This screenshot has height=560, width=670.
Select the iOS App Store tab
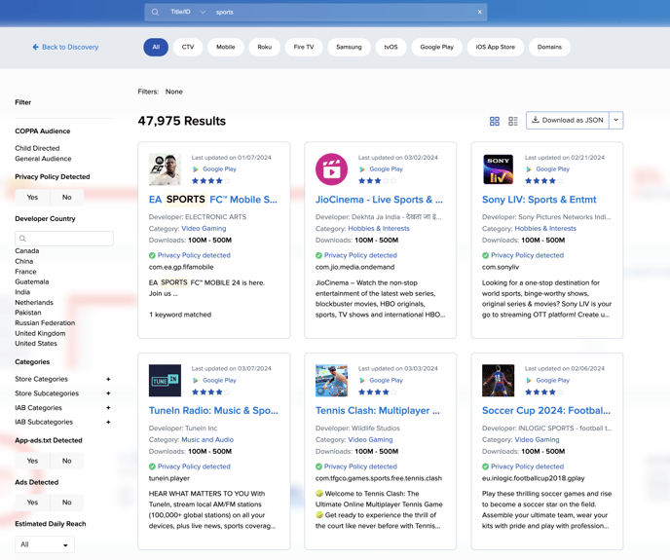click(496, 47)
